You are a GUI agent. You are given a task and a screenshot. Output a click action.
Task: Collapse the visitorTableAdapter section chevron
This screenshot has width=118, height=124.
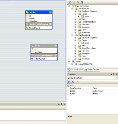pyautogui.click(x=50, y=24)
